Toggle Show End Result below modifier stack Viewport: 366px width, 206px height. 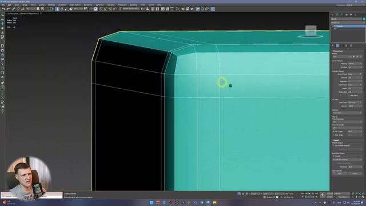tap(337, 46)
